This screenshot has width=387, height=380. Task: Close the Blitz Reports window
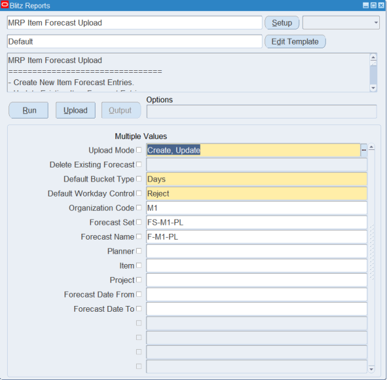[x=381, y=5]
